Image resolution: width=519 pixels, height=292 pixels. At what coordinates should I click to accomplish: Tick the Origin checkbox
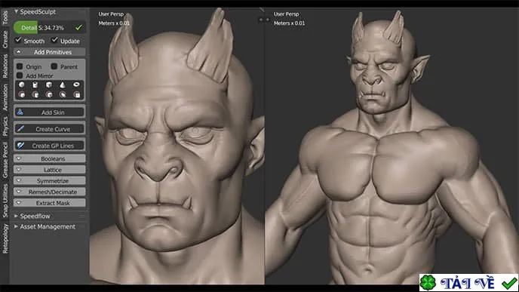(x=20, y=66)
